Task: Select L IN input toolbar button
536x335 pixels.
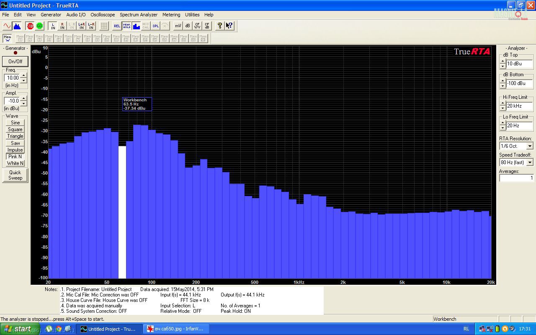Action: 53,26
